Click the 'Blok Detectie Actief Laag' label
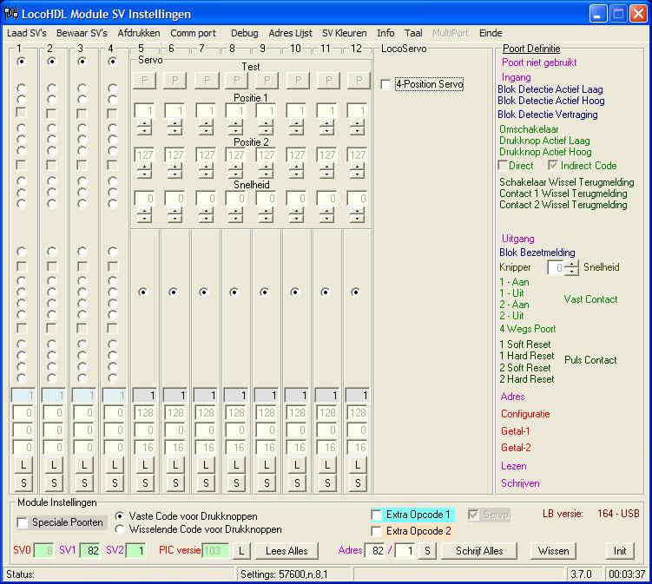 [x=550, y=89]
